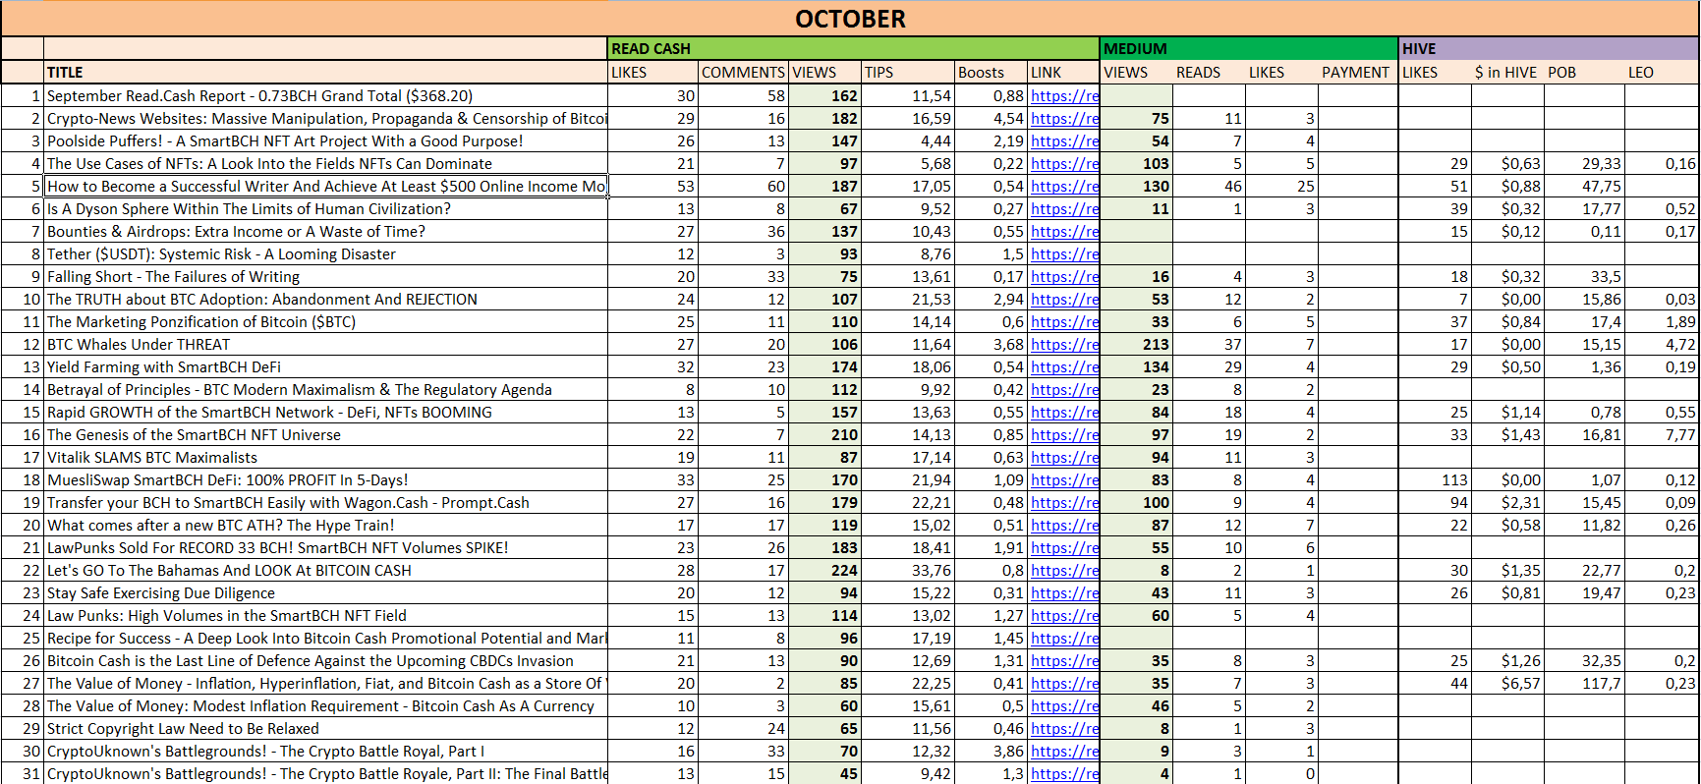Viewport: 1701px width, 784px height.
Task: Open the link for September Read.Cash Report
Action: [1064, 96]
